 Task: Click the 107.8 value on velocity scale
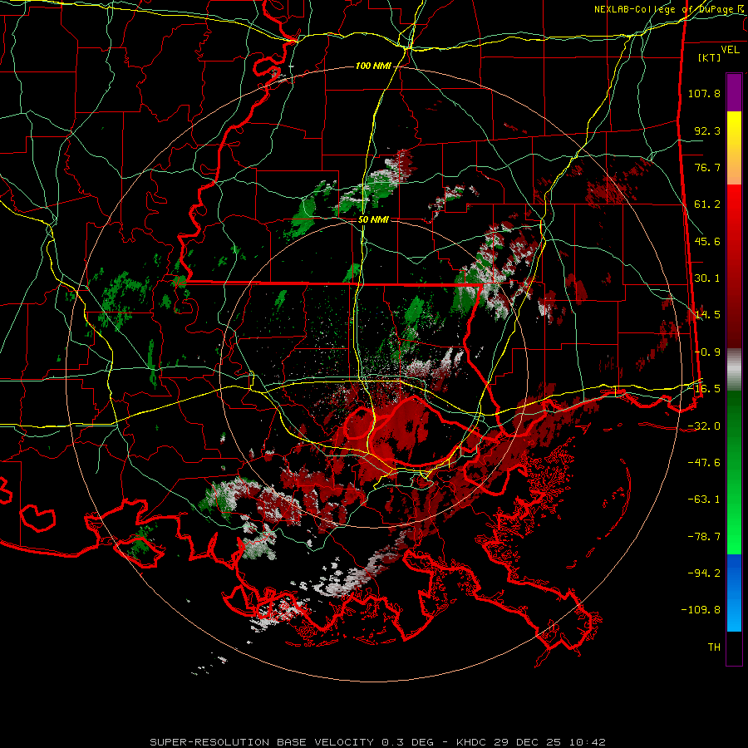click(704, 93)
